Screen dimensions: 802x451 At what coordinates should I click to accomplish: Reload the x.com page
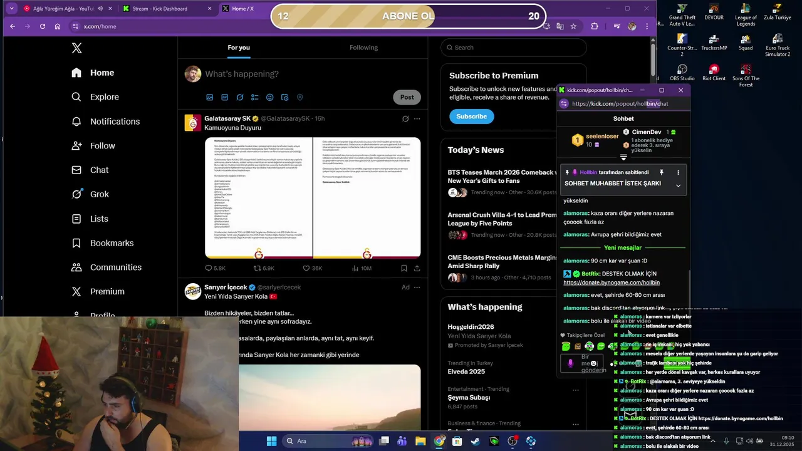(x=43, y=26)
